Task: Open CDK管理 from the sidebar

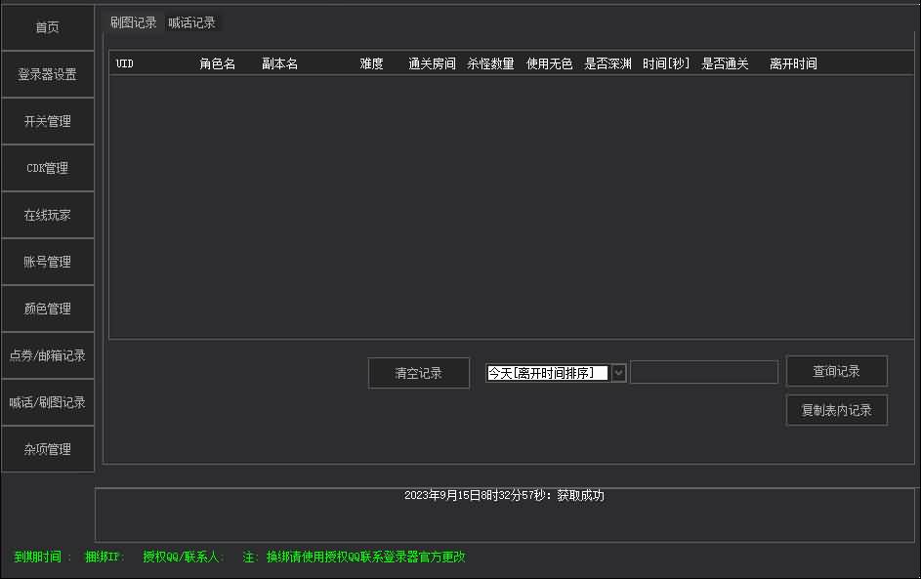Action: coord(48,168)
